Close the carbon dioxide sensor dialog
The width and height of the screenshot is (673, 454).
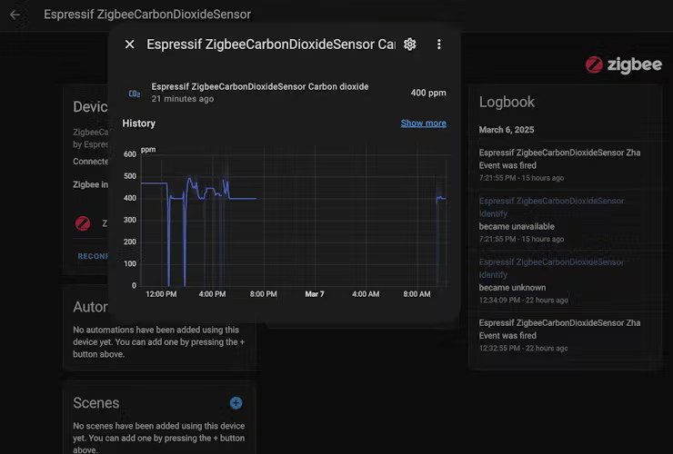click(x=129, y=44)
